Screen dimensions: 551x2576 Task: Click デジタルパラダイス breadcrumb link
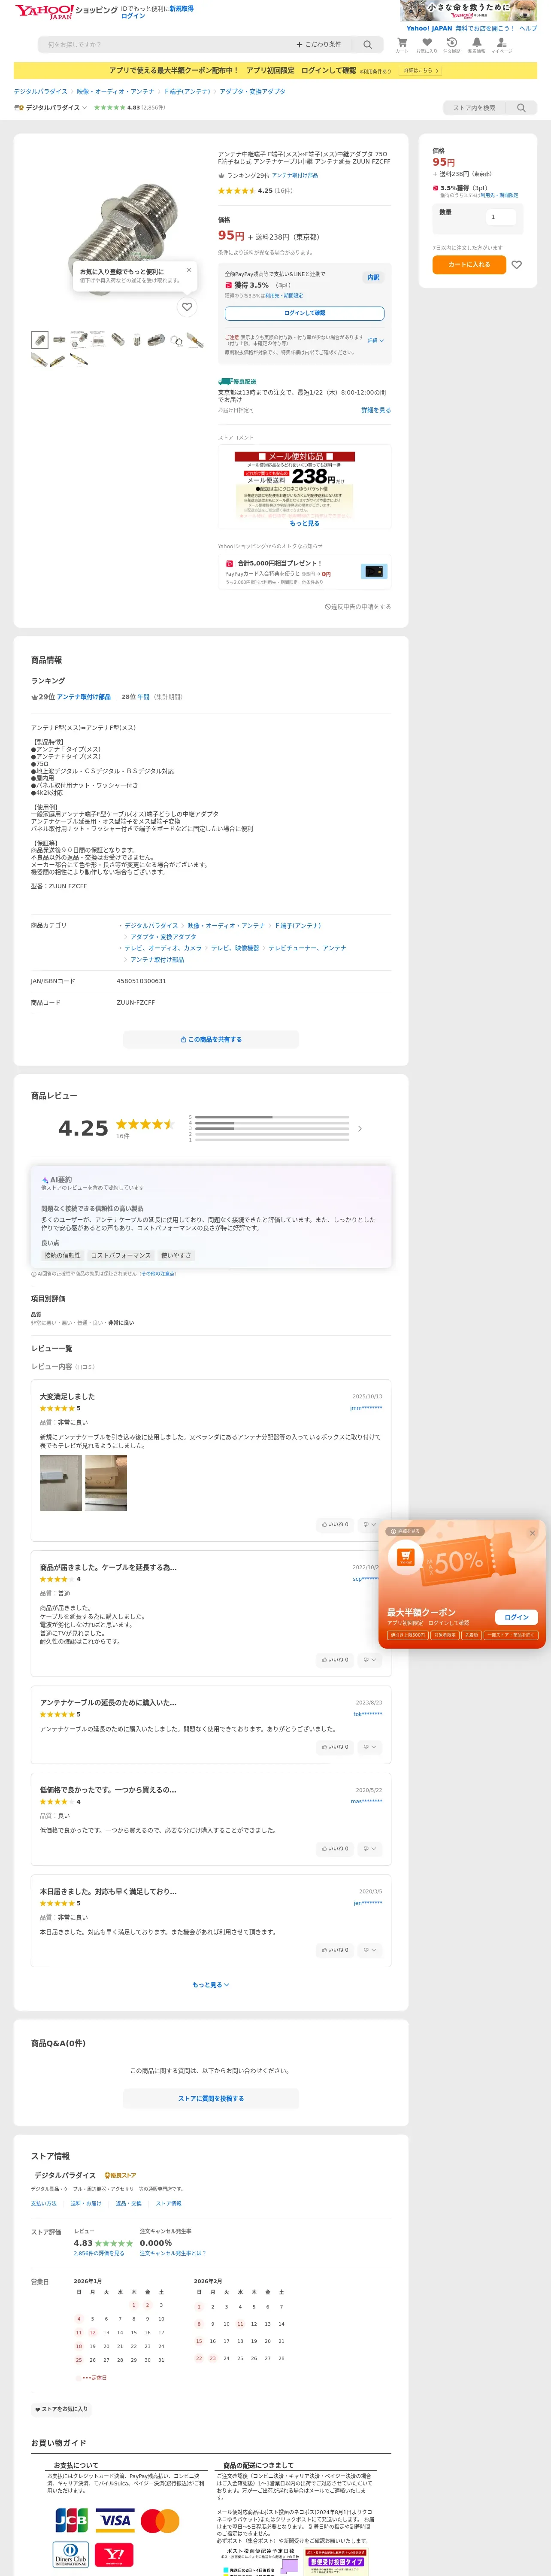click(x=41, y=91)
